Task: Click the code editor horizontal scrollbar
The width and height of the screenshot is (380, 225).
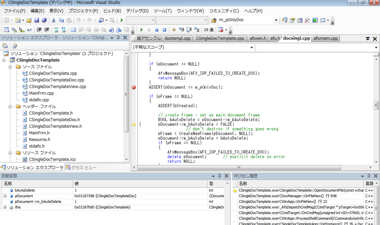Action: (x=239, y=167)
